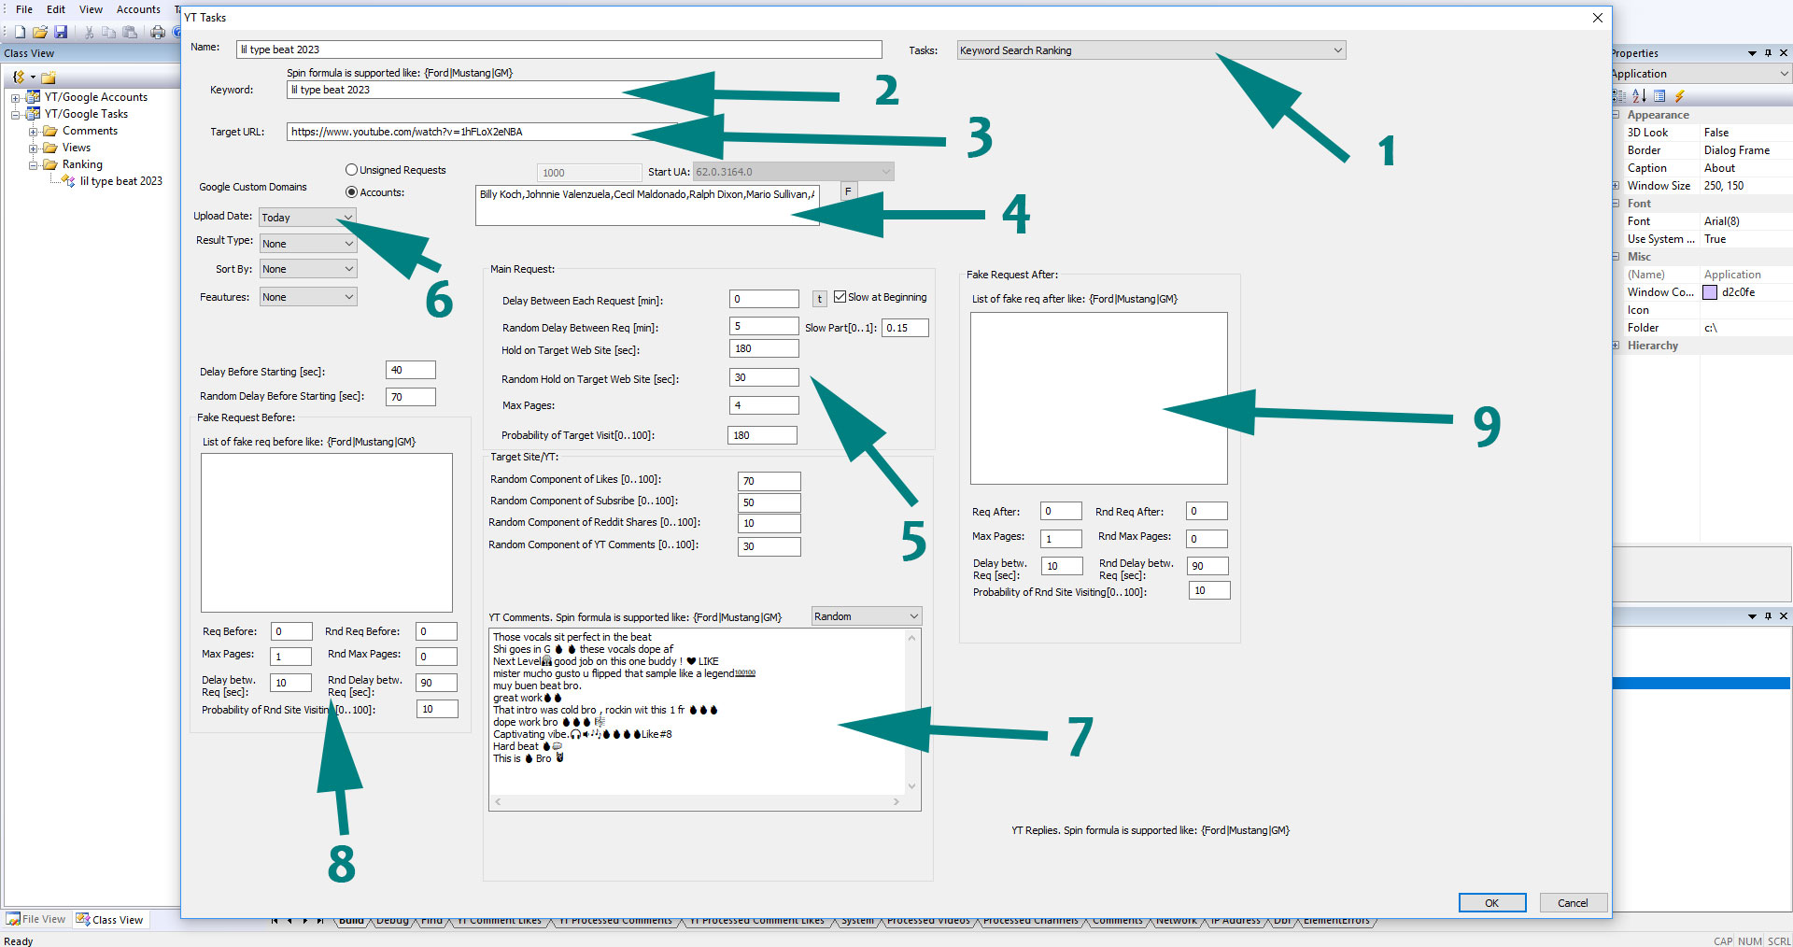
Task: Click the Target URL input field
Action: (x=467, y=132)
